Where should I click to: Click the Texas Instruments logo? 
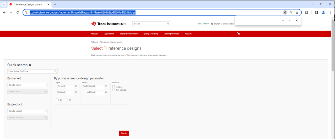point(109,24)
